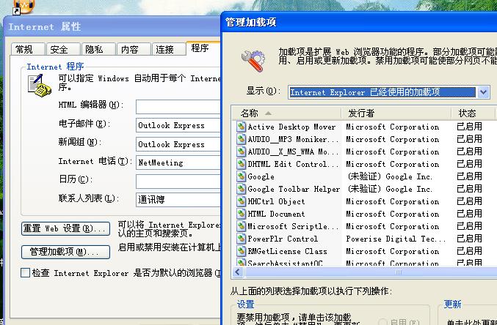Sort add-ons by 发行者 column header
Image resolution: width=497 pixels, height=325 pixels.
click(396, 113)
